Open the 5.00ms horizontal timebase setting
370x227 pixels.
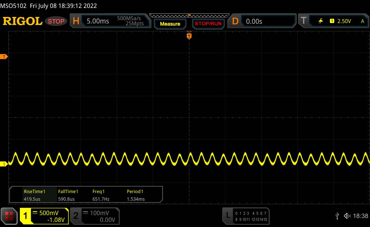(x=98, y=21)
